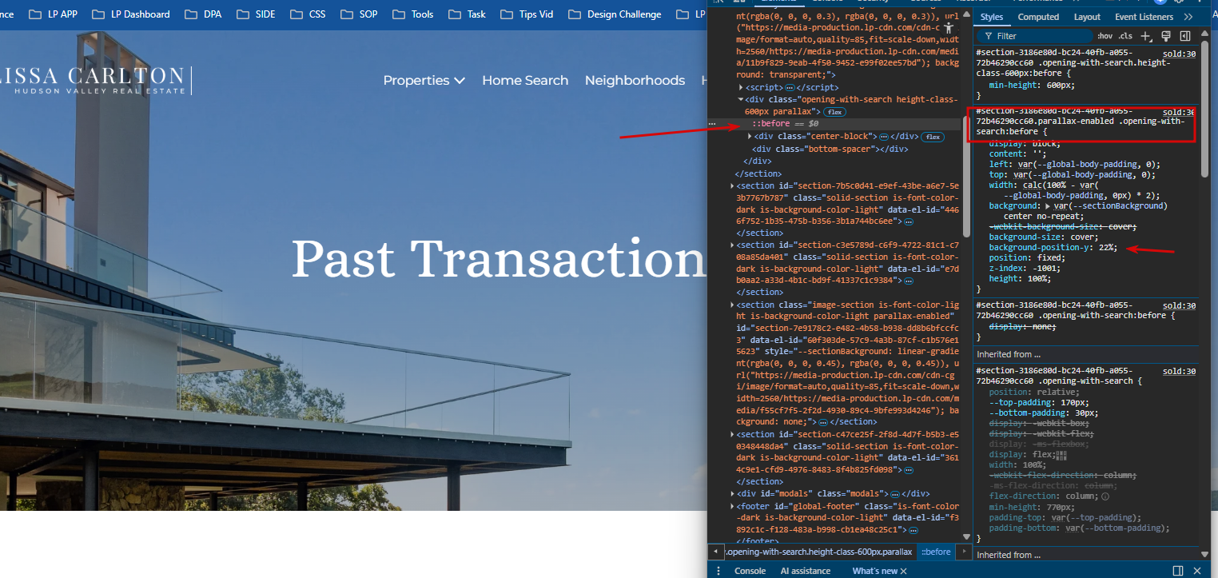Click Home Search navigation link
Screen dimensions: 1218x578
tap(525, 80)
